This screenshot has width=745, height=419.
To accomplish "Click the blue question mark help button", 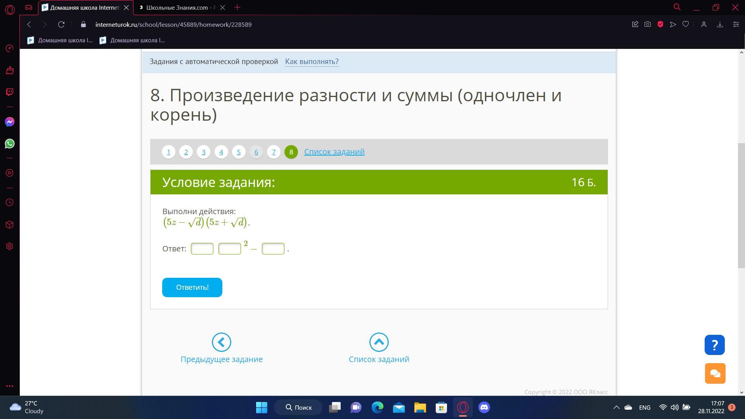I will [x=714, y=345].
